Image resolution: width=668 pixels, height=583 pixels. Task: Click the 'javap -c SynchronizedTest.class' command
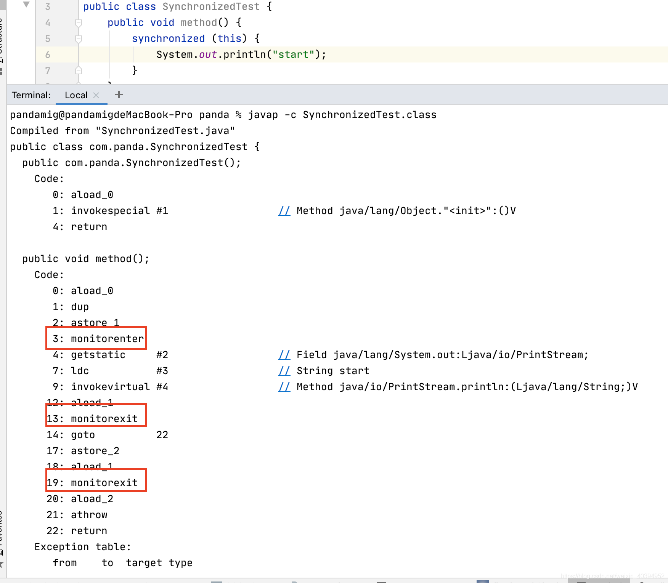(x=342, y=115)
